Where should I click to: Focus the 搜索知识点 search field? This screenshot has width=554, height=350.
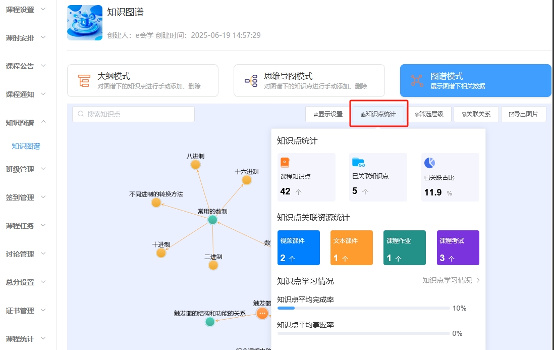134,114
